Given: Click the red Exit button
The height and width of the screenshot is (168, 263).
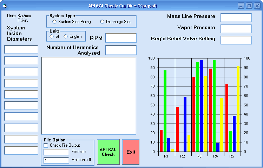Looking at the screenshot, I should click(131, 152).
